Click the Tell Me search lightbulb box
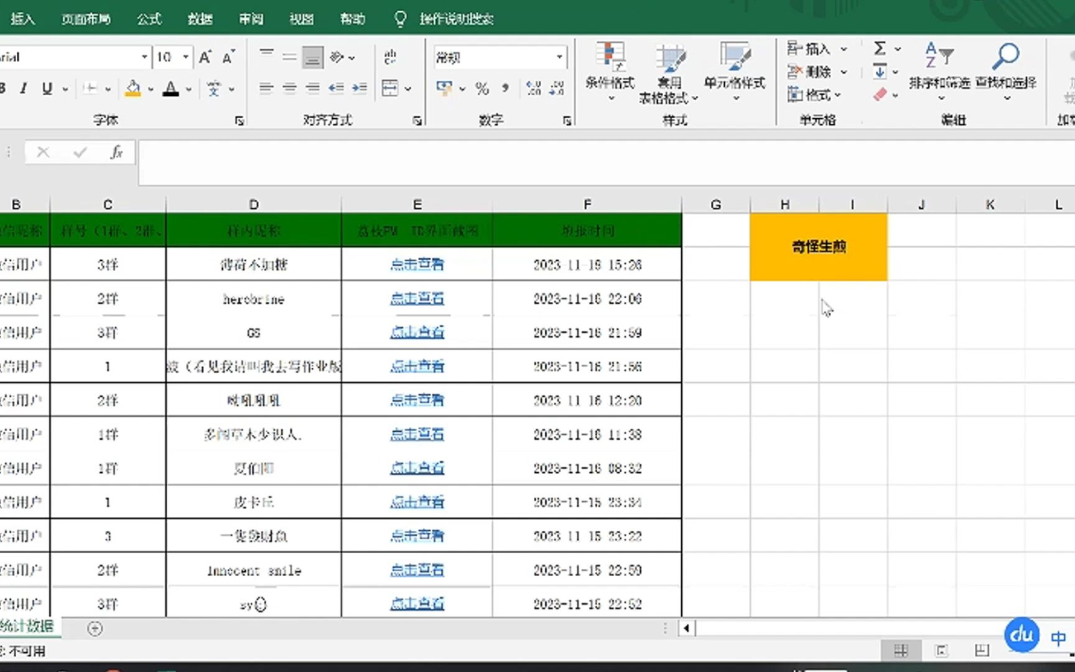Image resolution: width=1075 pixels, height=672 pixels. pyautogui.click(x=444, y=19)
